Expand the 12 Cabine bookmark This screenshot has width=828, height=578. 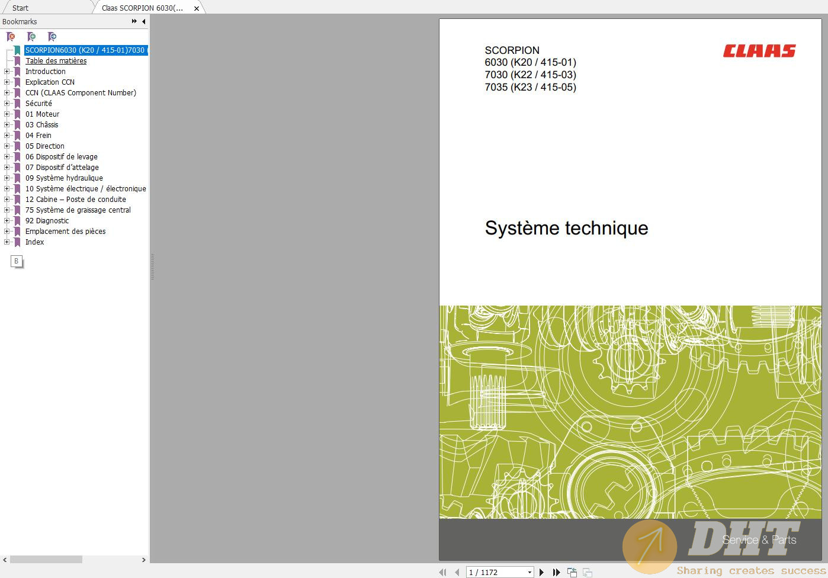click(7, 200)
